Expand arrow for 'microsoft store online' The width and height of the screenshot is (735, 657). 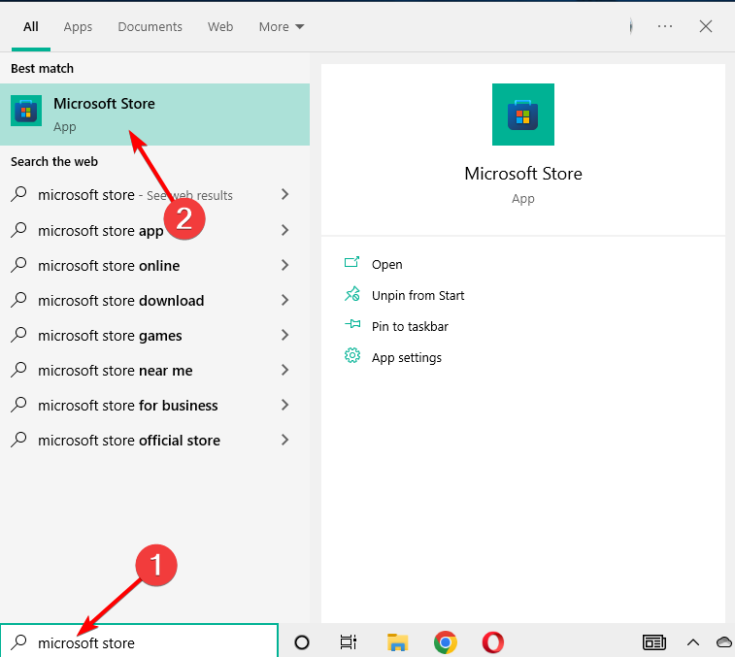tap(284, 265)
